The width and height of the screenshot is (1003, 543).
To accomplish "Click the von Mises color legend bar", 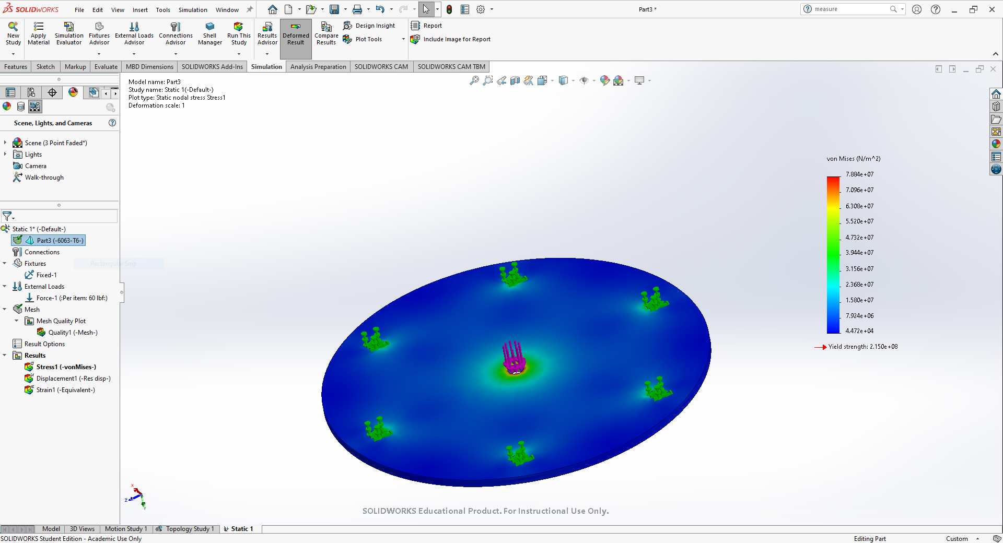I will click(833, 255).
